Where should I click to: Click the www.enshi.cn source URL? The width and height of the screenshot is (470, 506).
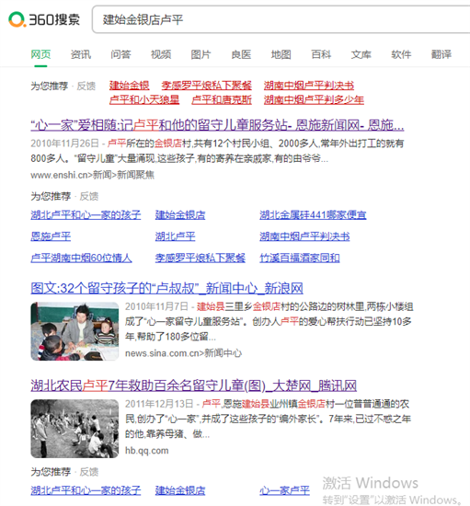tap(92, 175)
